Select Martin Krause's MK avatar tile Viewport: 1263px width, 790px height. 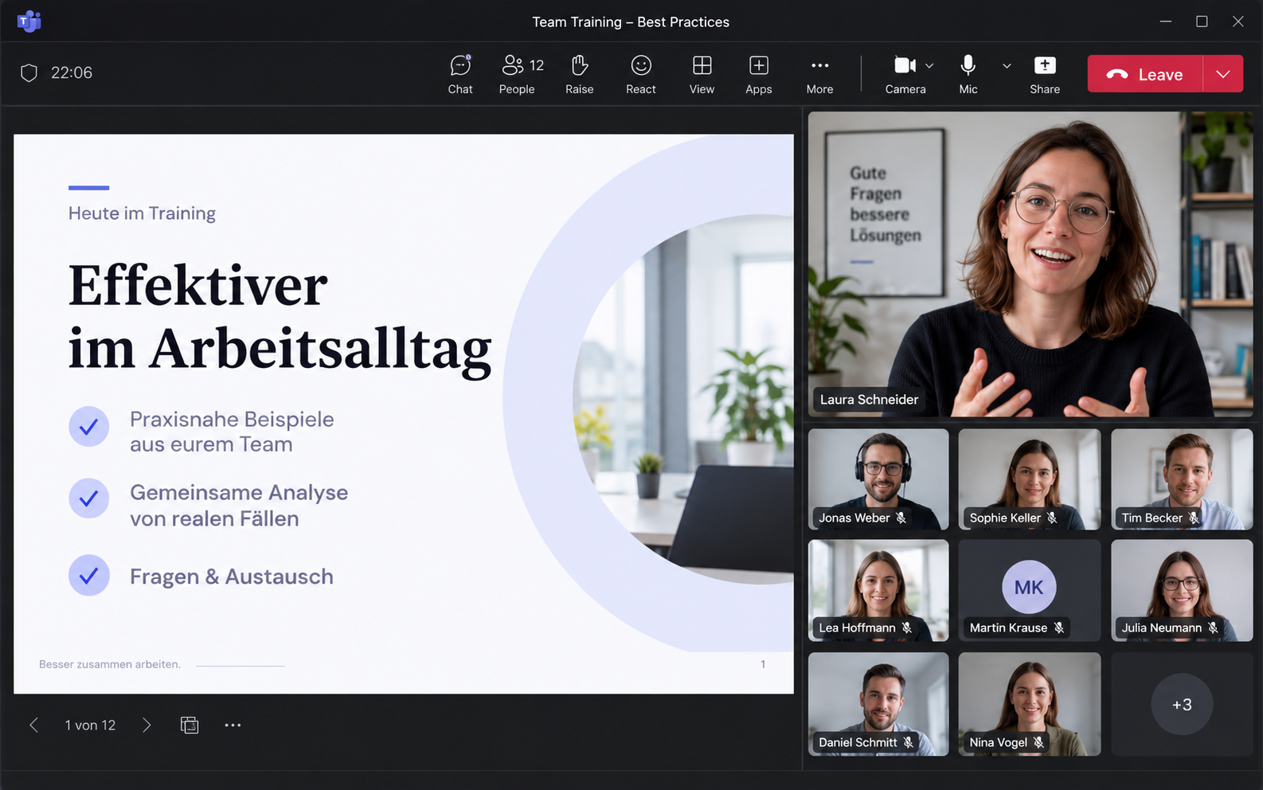tap(1030, 590)
